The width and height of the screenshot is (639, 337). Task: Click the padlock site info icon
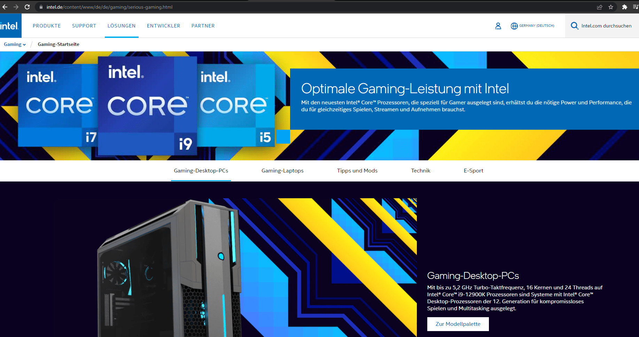tap(41, 7)
